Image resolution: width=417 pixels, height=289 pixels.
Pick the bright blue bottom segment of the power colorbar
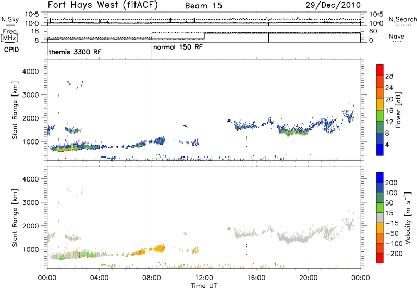tap(380, 150)
